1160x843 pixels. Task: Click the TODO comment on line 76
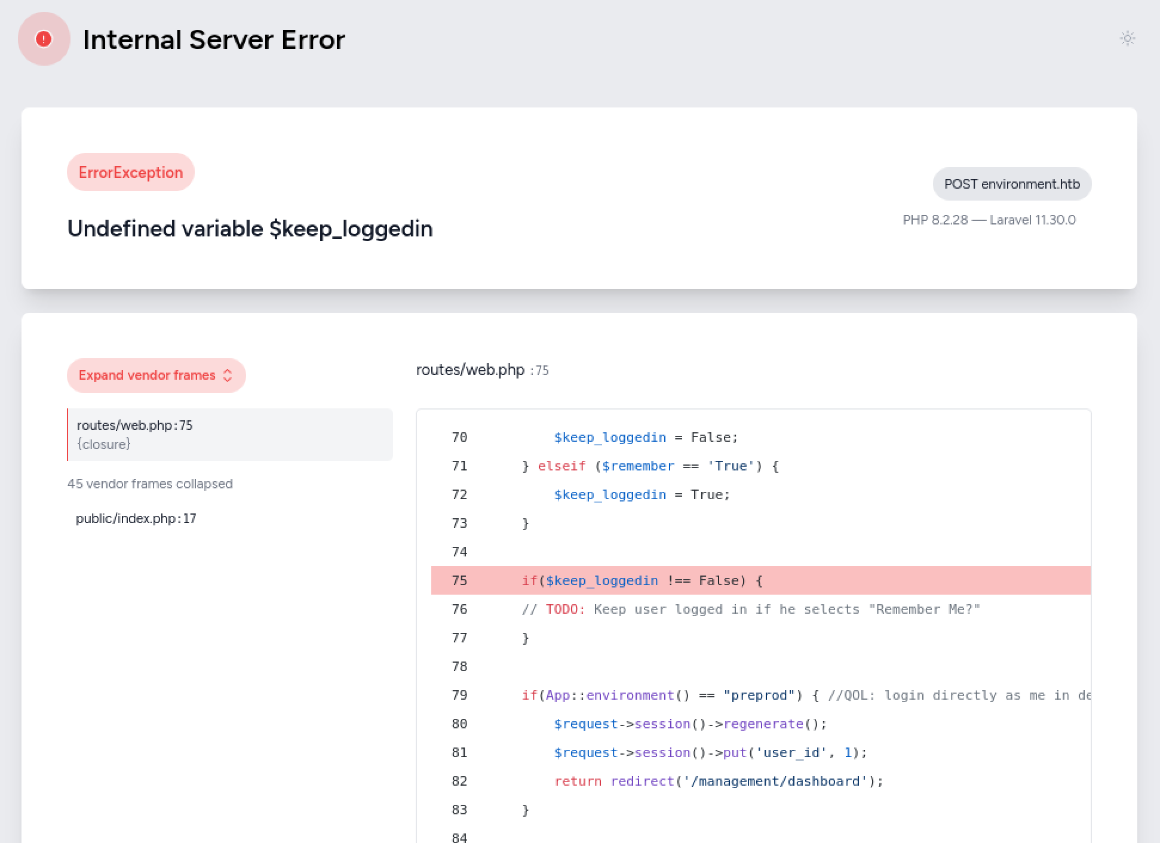750,609
